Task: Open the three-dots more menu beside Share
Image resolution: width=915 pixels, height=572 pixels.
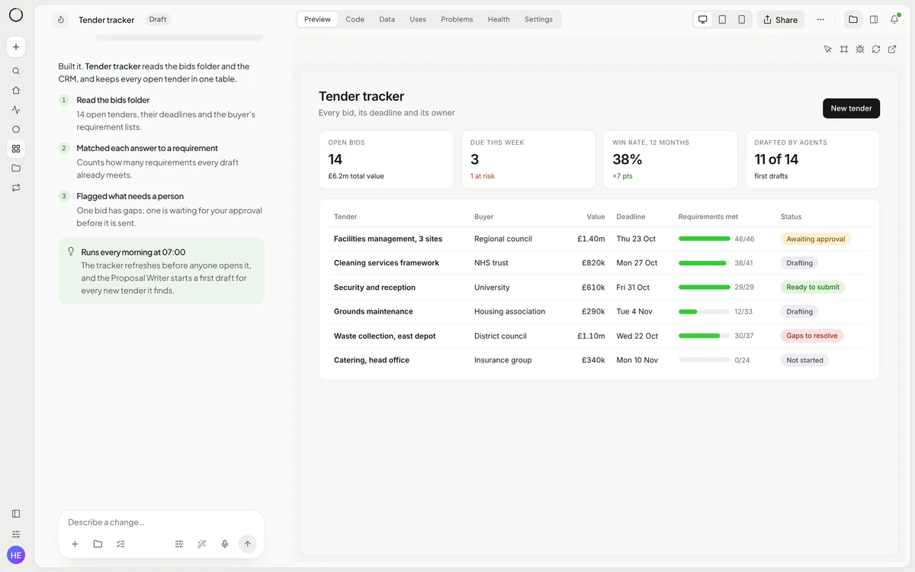Action: point(820,20)
